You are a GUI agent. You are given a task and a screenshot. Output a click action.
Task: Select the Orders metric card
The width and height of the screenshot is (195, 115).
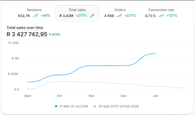pyautogui.click(x=120, y=13)
